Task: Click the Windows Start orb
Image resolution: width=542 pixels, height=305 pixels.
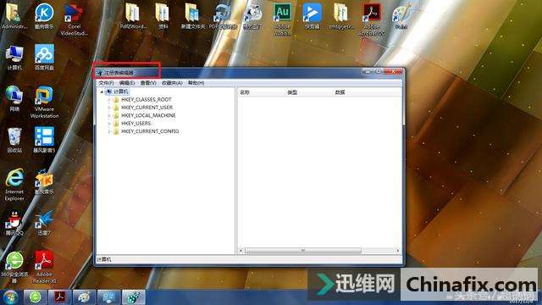Action: coord(10,297)
